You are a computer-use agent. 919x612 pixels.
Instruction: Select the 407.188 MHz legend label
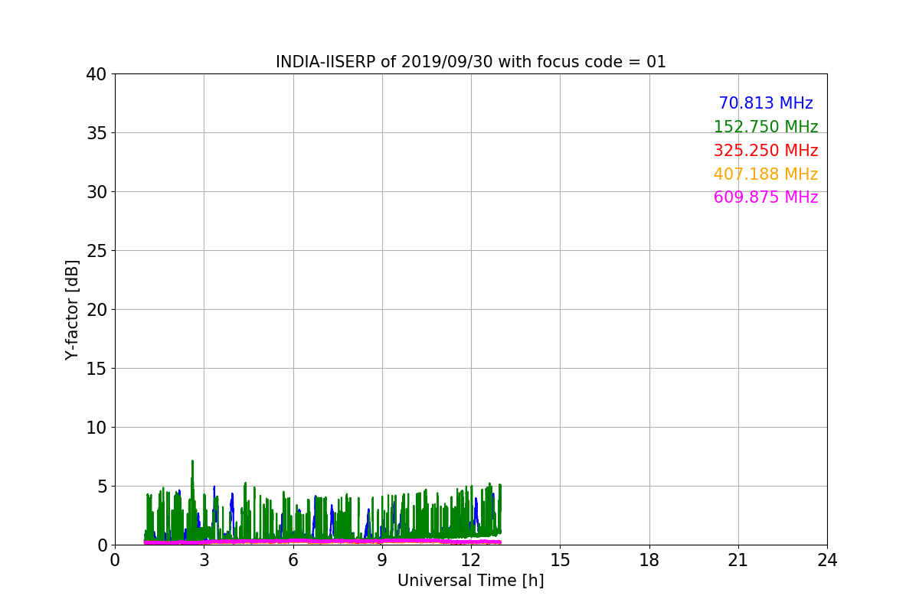(766, 174)
